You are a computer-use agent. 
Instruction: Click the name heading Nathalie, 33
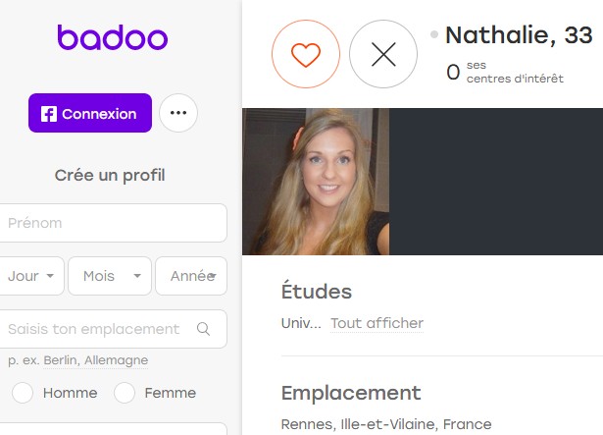[x=519, y=35]
